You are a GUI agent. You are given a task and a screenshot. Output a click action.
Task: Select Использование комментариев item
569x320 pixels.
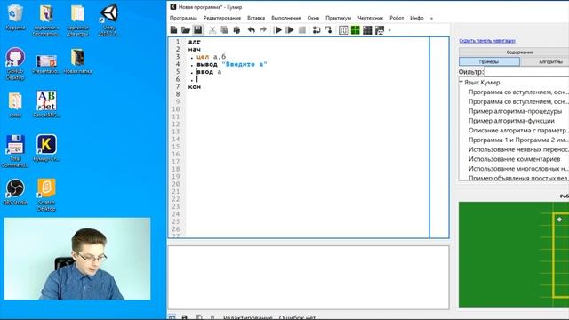coord(514,159)
